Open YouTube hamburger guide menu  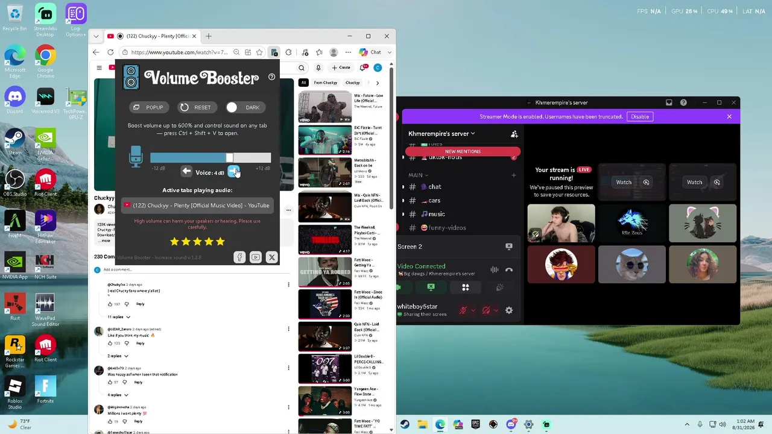(x=100, y=68)
